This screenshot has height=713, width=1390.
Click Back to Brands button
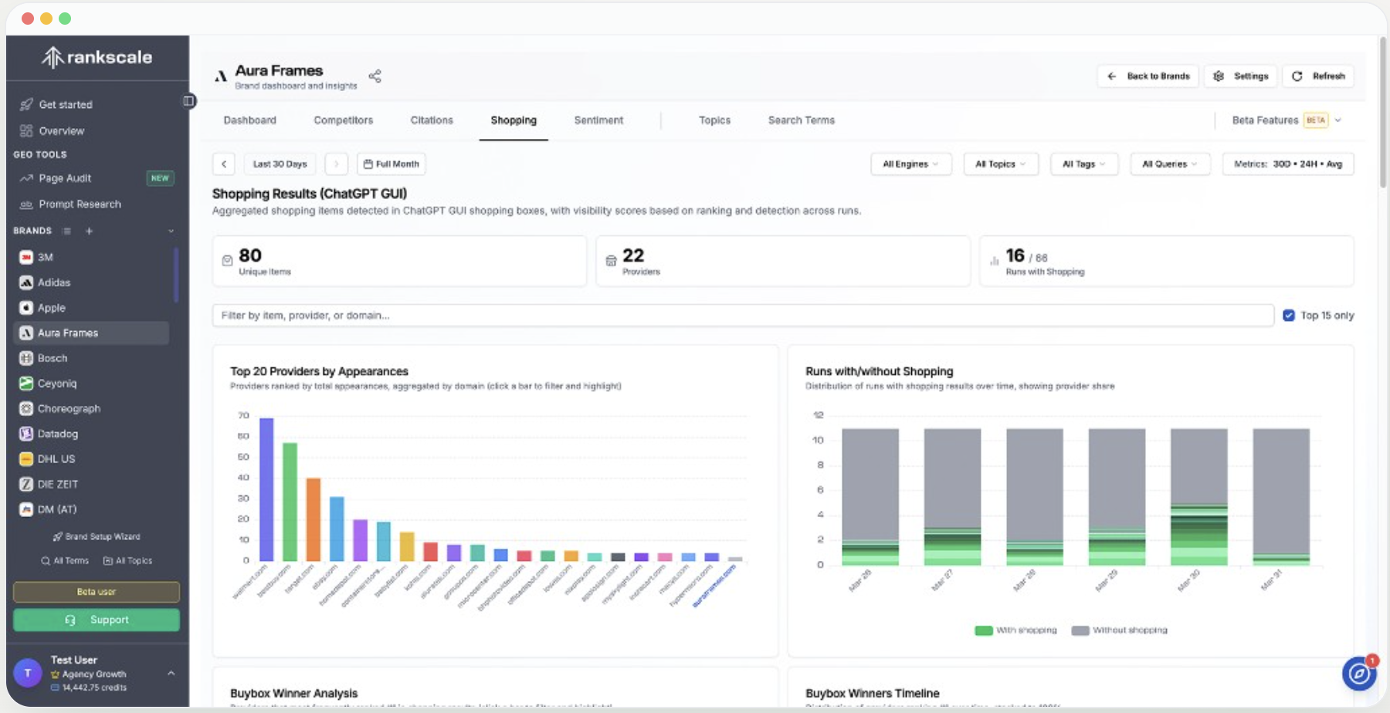[1148, 76]
